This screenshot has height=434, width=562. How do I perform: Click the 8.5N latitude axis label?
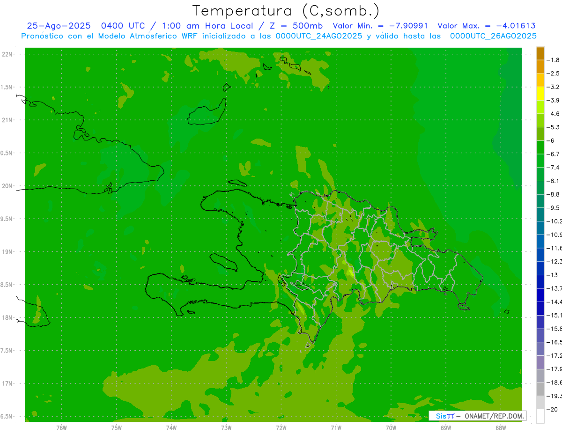tap(7, 285)
